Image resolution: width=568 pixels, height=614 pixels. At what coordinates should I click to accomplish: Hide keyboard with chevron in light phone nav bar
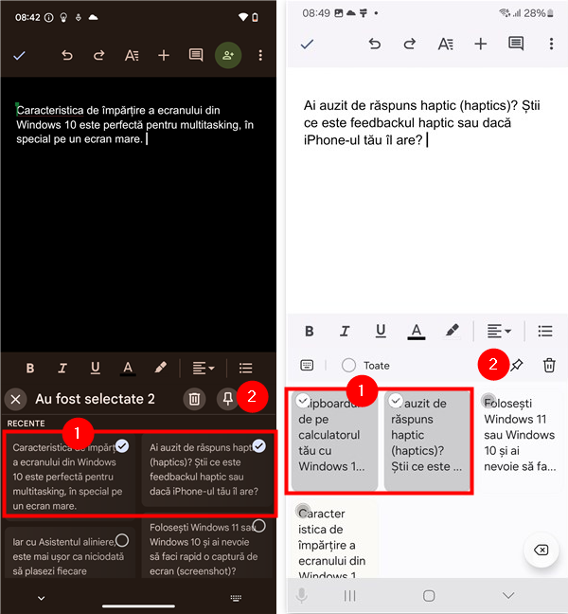[508, 596]
